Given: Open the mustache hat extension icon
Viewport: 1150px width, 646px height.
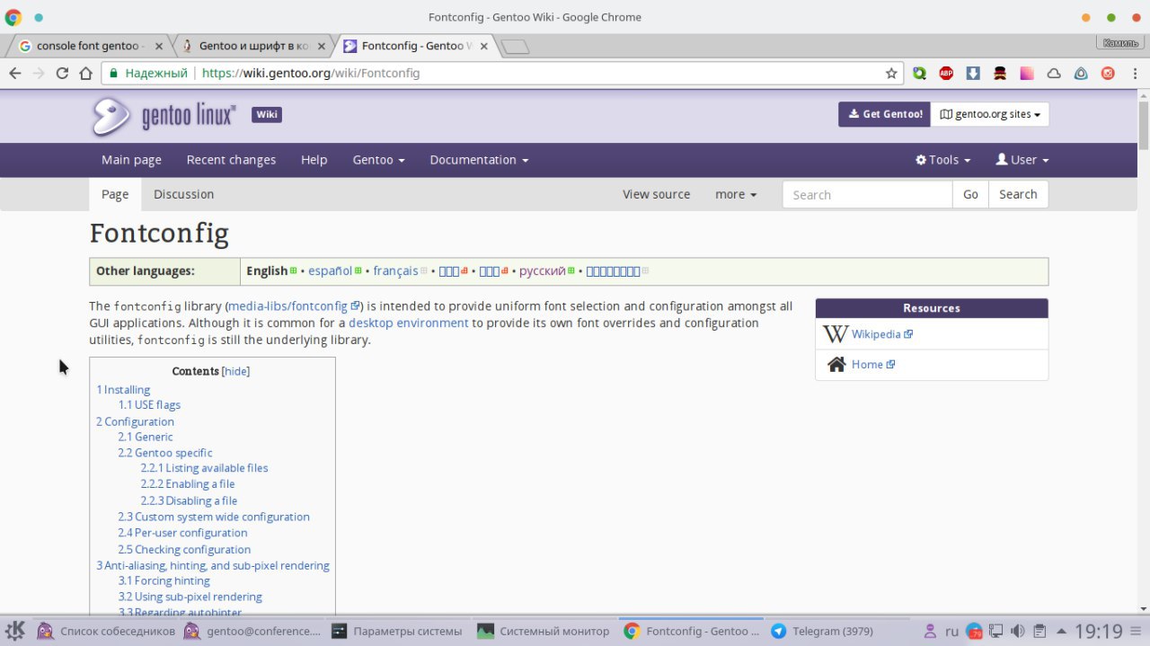Looking at the screenshot, I should pyautogui.click(x=1000, y=74).
